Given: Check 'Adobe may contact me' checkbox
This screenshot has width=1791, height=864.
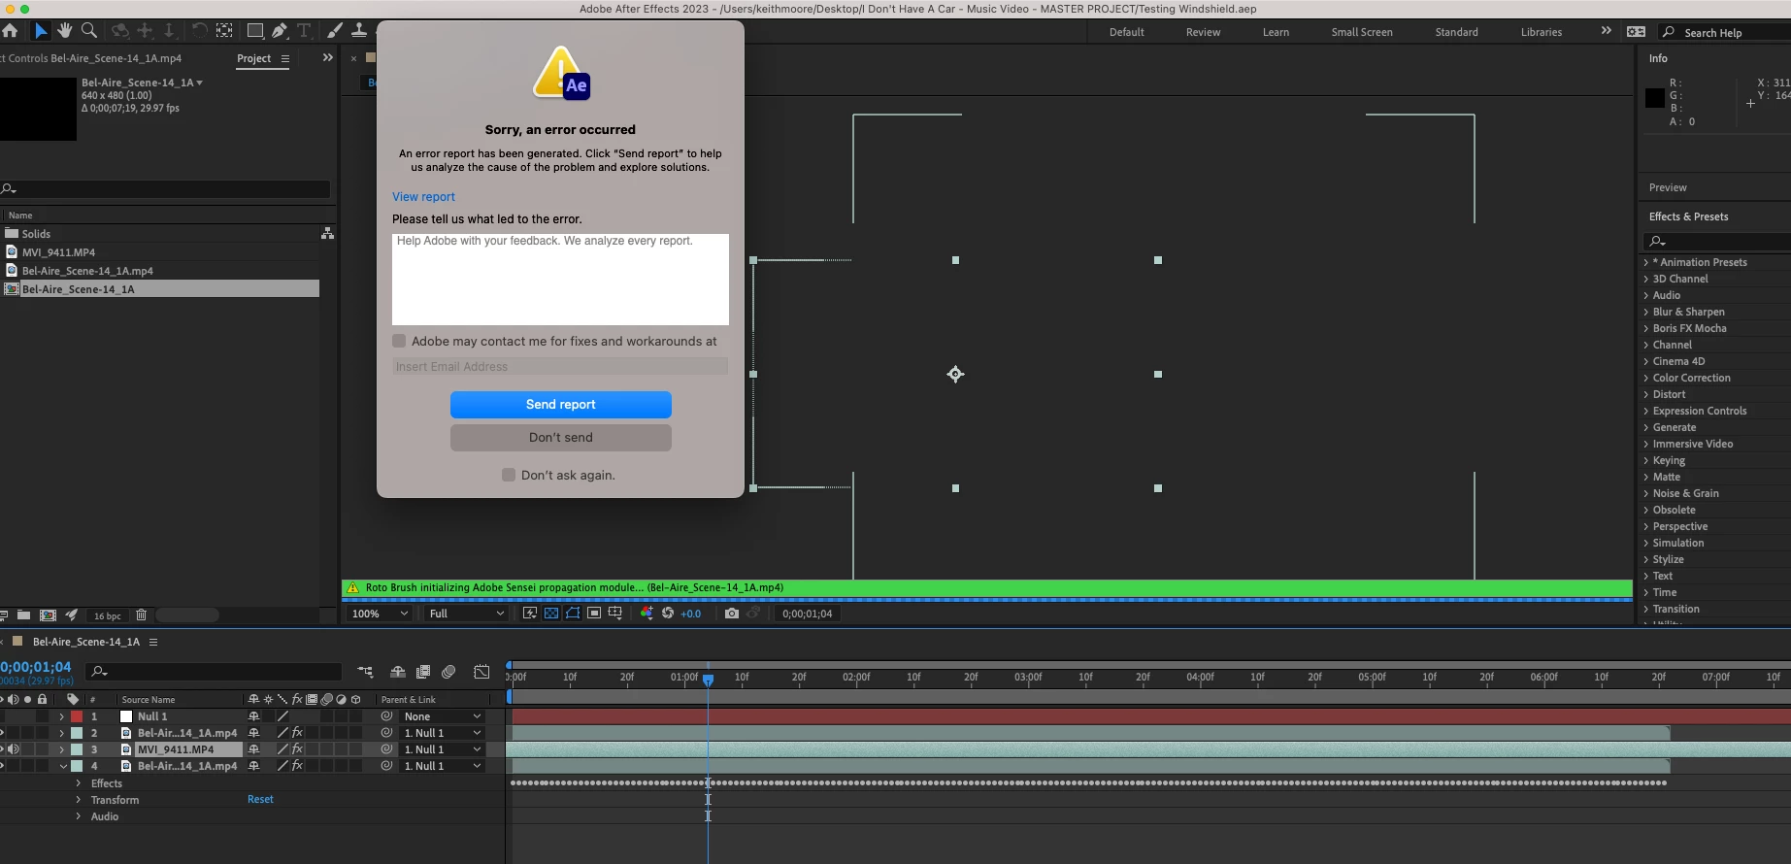Looking at the screenshot, I should click(x=399, y=341).
